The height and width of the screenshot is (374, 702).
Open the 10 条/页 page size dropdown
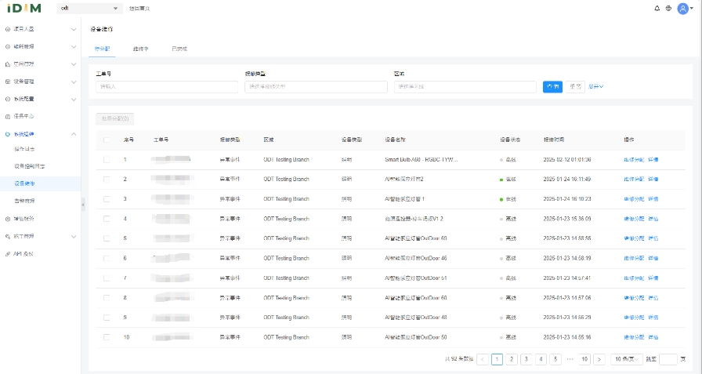(x=627, y=359)
